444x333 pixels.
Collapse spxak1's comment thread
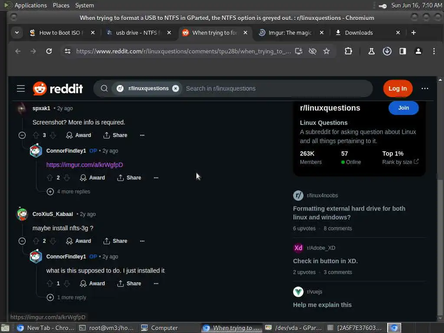pos(22,135)
